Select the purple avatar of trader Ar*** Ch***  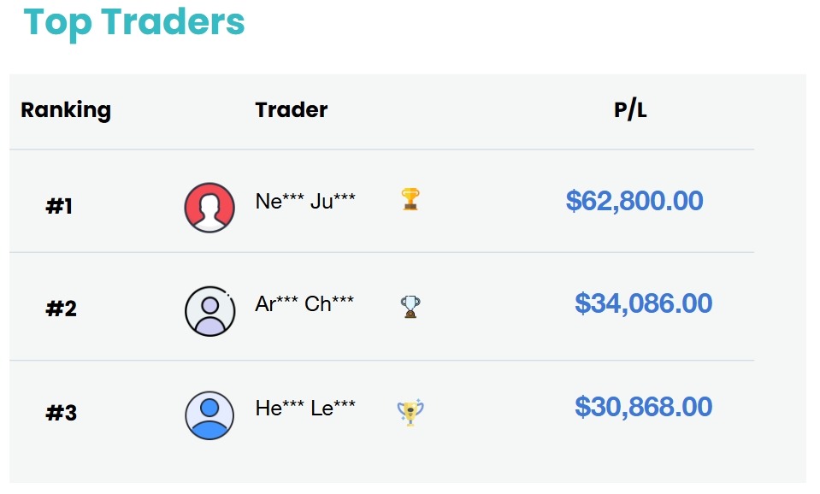(x=209, y=311)
